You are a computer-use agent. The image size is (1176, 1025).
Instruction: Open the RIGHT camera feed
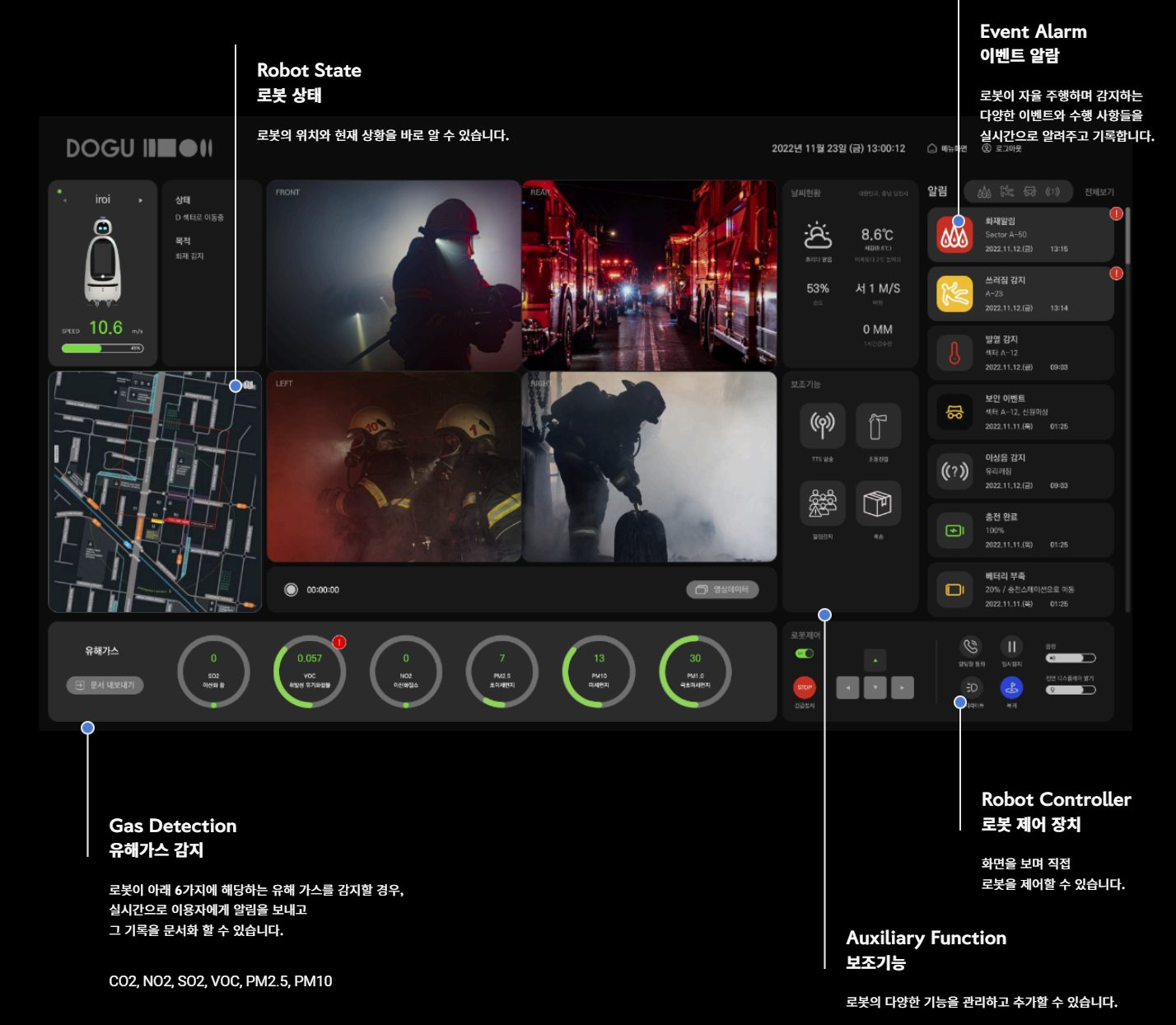[x=650, y=467]
